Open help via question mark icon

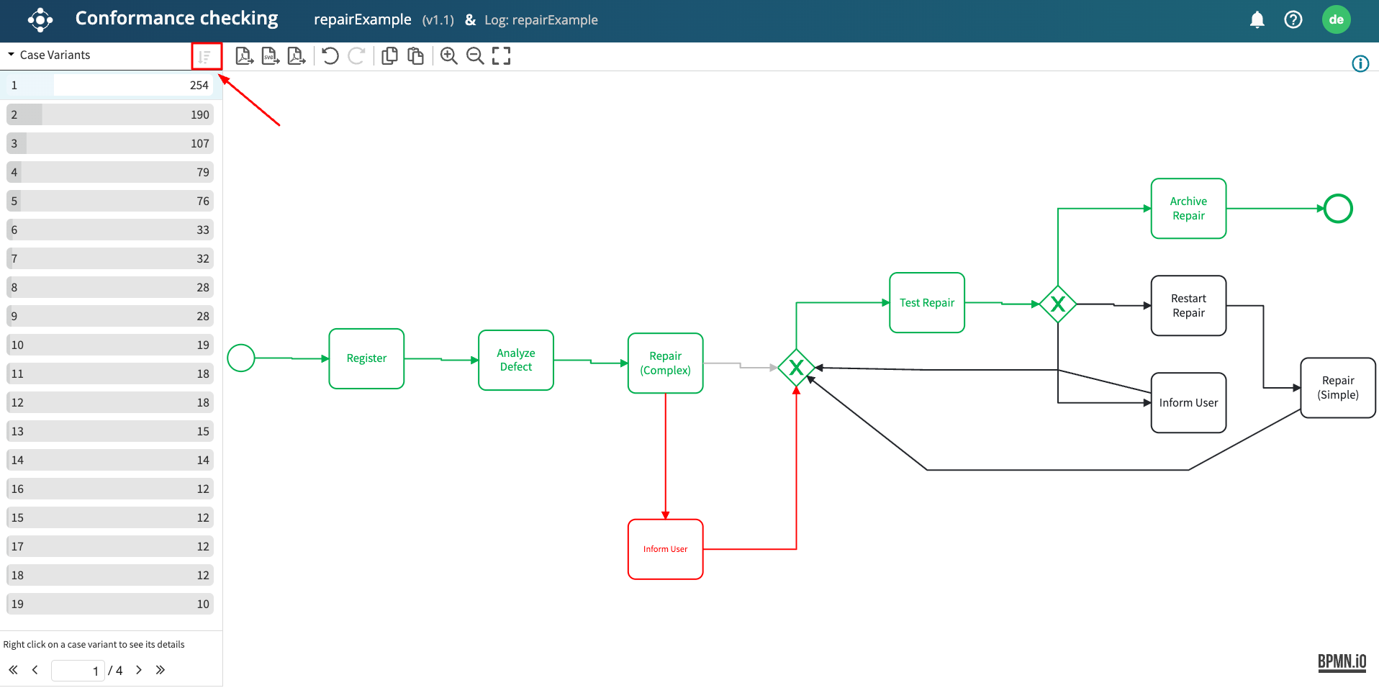1293,20
